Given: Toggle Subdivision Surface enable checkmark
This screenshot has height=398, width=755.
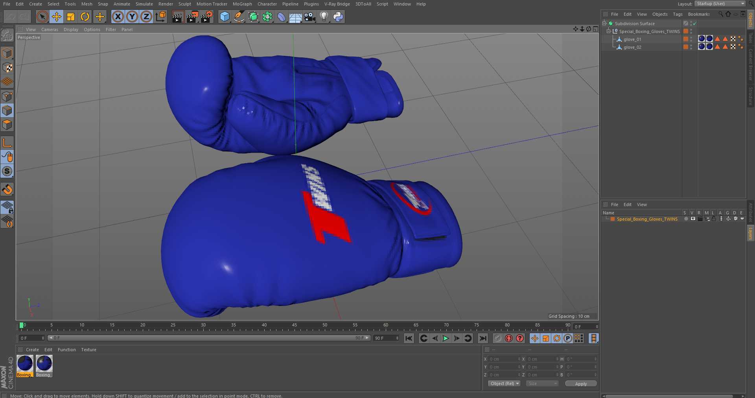Looking at the screenshot, I should [695, 24].
